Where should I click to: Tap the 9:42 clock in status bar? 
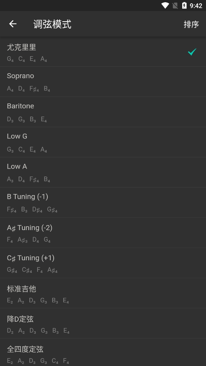point(196,6)
